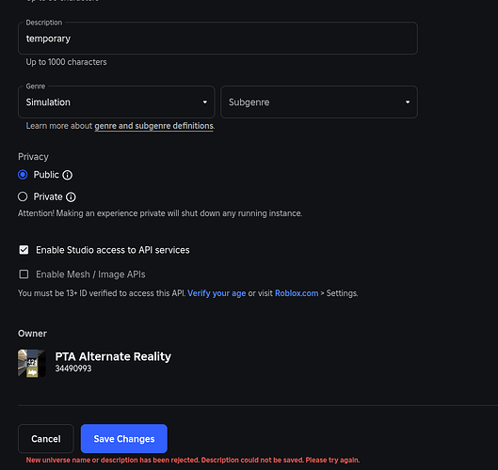Viewport: 498px width, 470px height.
Task: Open the Genre dropdown showing Simulation
Action: [x=117, y=102]
